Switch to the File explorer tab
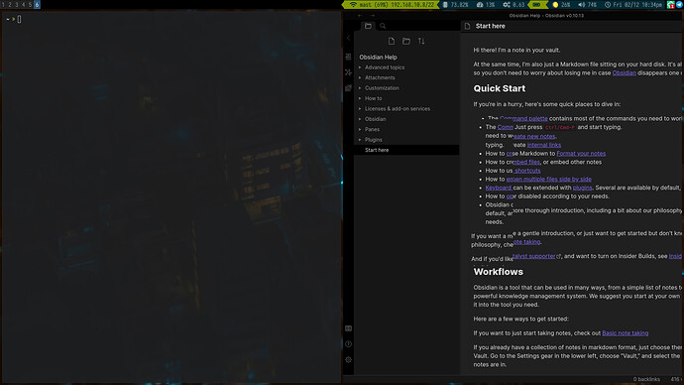Viewport: 684px width, 385px height. point(368,26)
